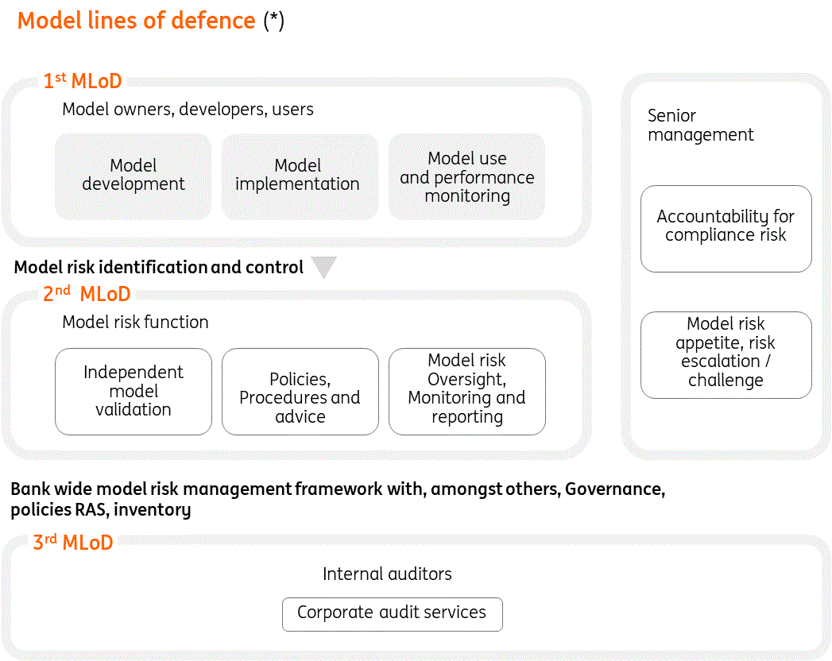Select the Model risk function label

click(x=135, y=323)
